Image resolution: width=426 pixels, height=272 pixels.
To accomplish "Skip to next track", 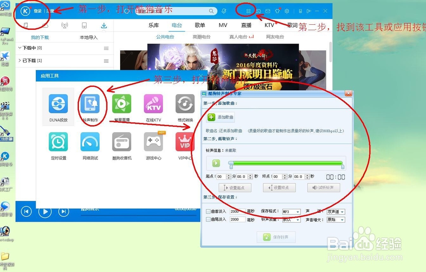I will click(63, 211).
